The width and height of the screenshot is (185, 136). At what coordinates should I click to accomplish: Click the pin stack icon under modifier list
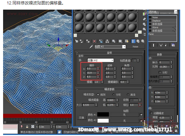(153, 45)
